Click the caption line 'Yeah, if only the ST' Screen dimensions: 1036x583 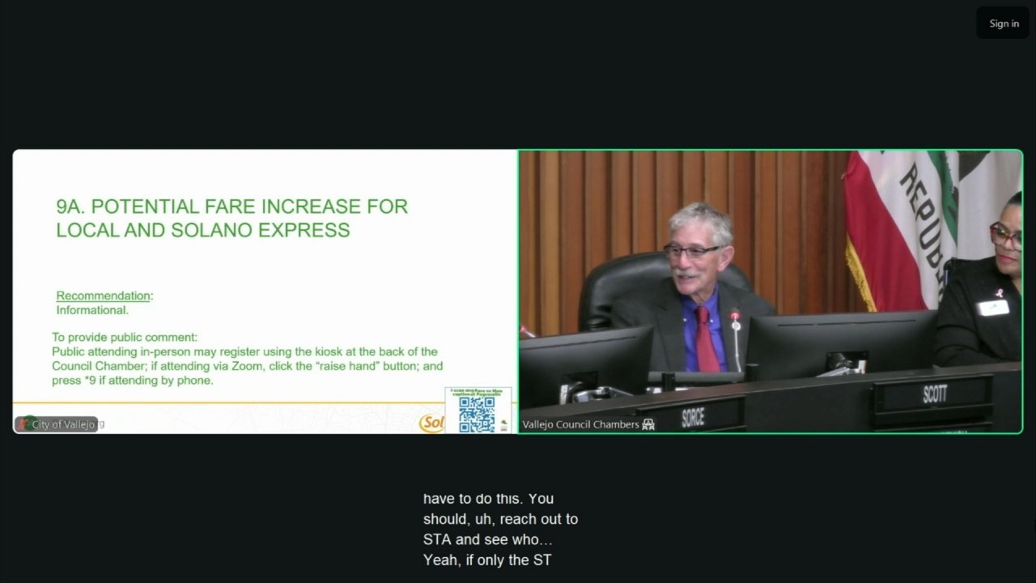(x=487, y=560)
